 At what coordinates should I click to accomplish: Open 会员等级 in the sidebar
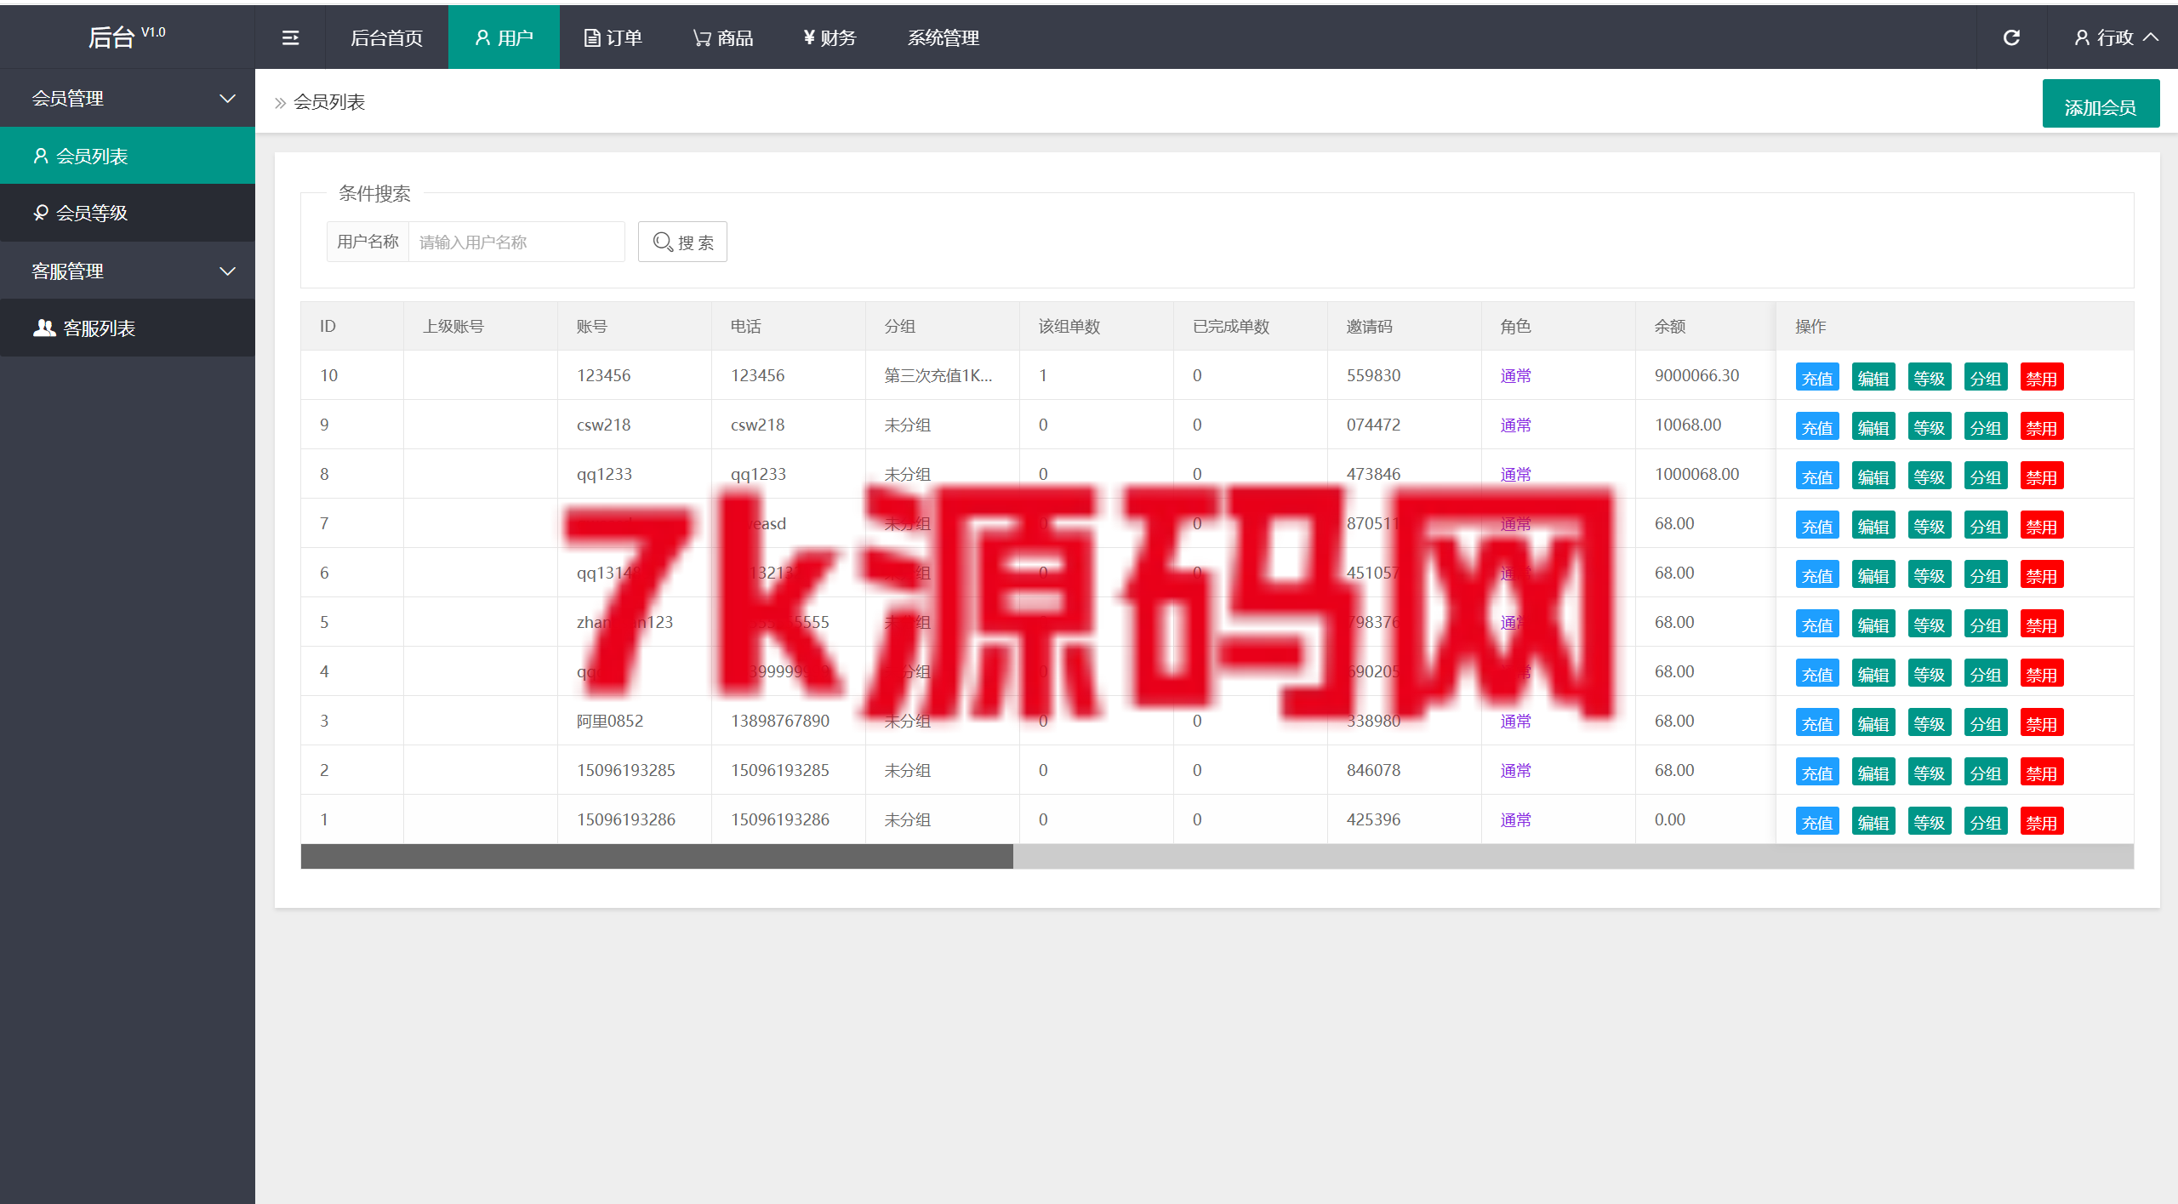click(128, 213)
